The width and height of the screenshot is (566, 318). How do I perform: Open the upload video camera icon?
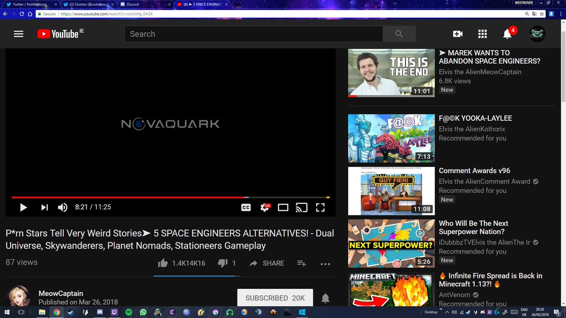(458, 34)
